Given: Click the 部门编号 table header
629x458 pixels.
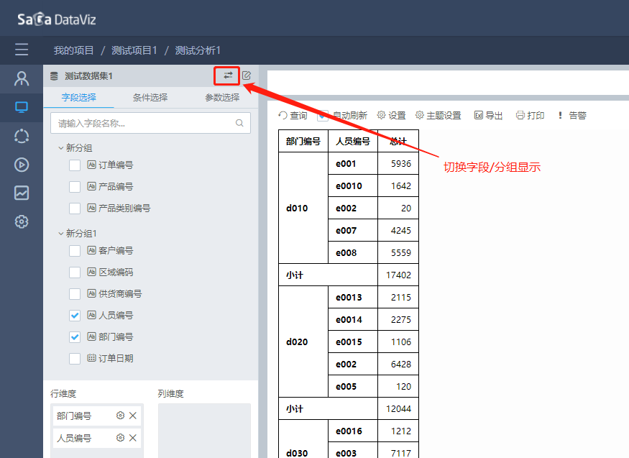Looking at the screenshot, I should tap(303, 141).
